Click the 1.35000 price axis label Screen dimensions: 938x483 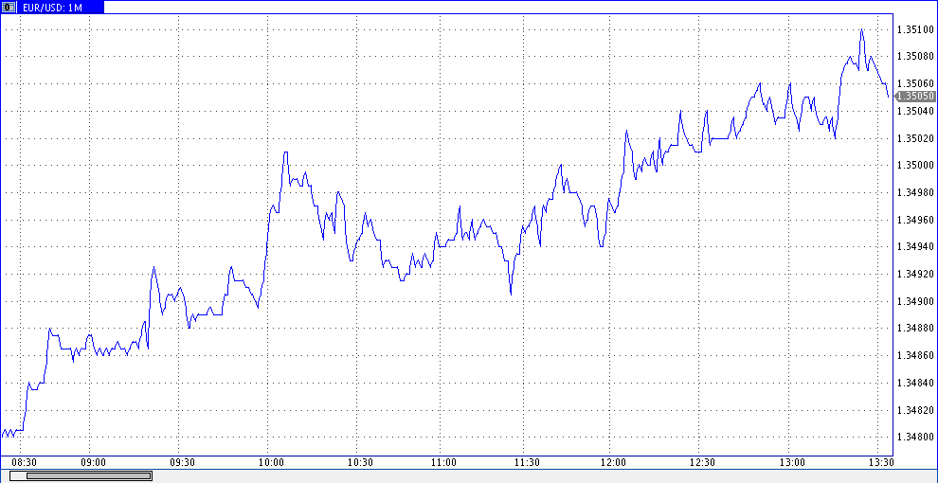point(916,166)
